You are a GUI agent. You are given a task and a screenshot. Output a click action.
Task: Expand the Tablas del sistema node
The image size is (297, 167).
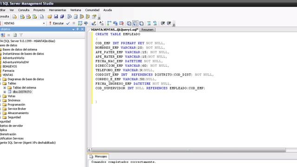click(5, 88)
